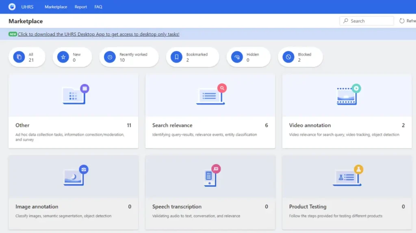The height and width of the screenshot is (233, 416).
Task: Show Hidden 0 filter label
Action: click(253, 57)
